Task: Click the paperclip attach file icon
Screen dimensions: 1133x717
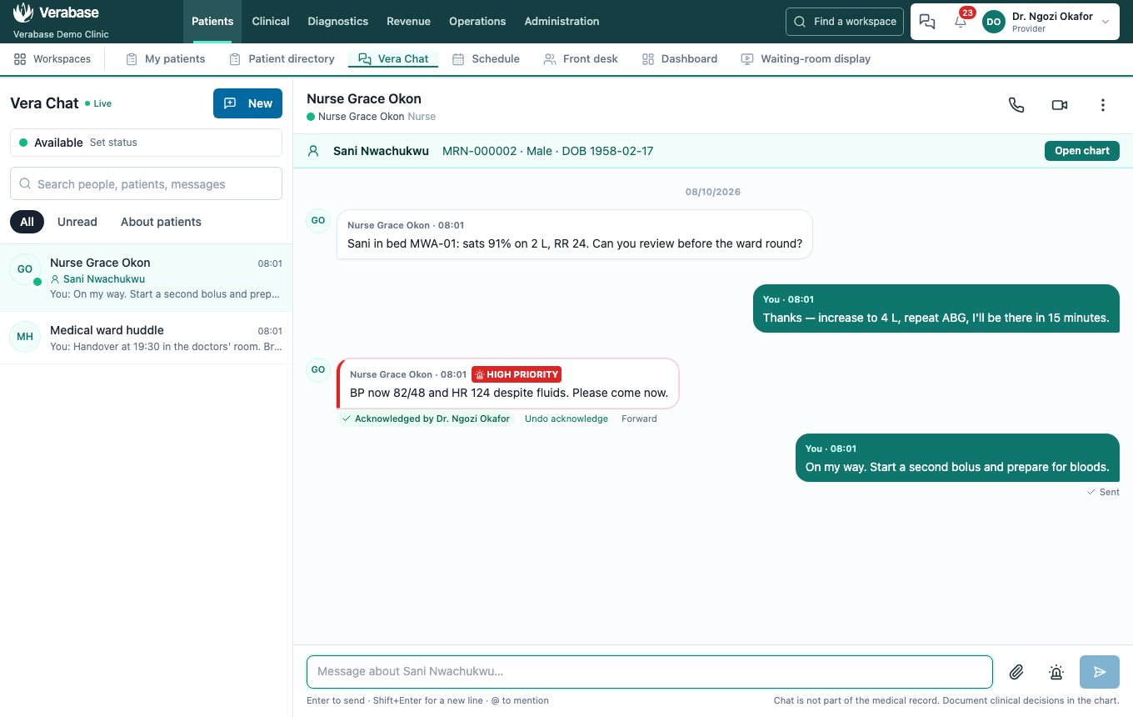Action: 1016,672
